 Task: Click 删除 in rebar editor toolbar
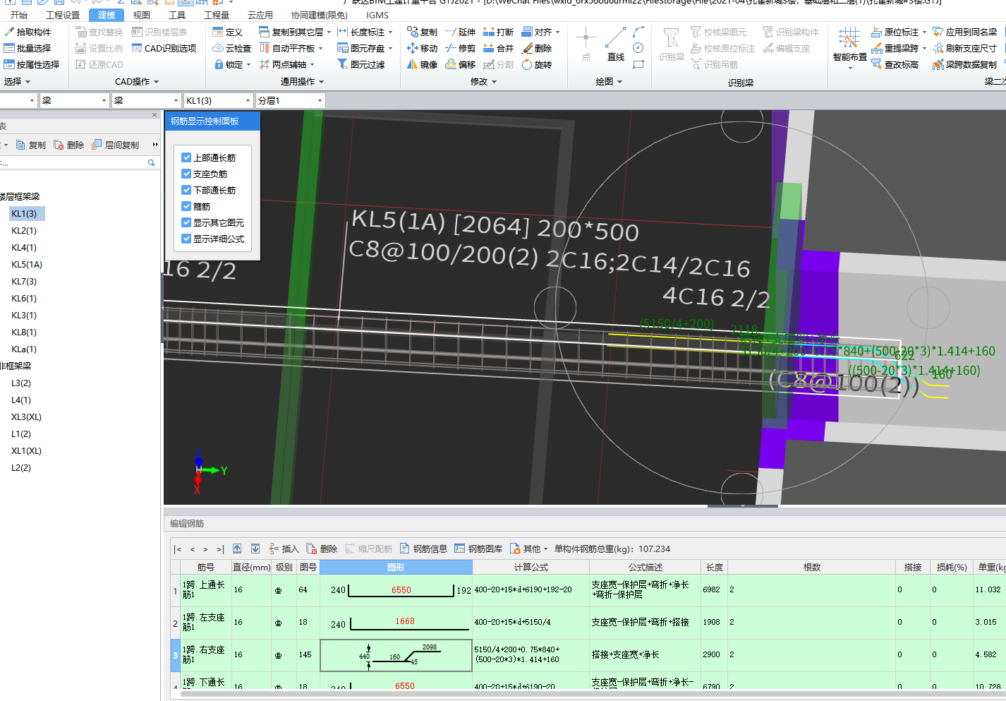(322, 549)
